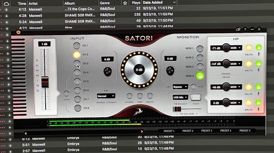The image size is (274, 153).
Task: Click microphone icon on first HP row
Action: pyautogui.click(x=259, y=54)
